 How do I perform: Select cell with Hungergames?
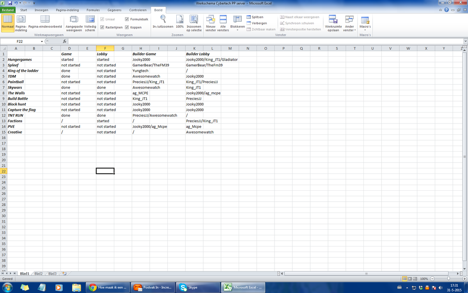pyautogui.click(x=20, y=60)
